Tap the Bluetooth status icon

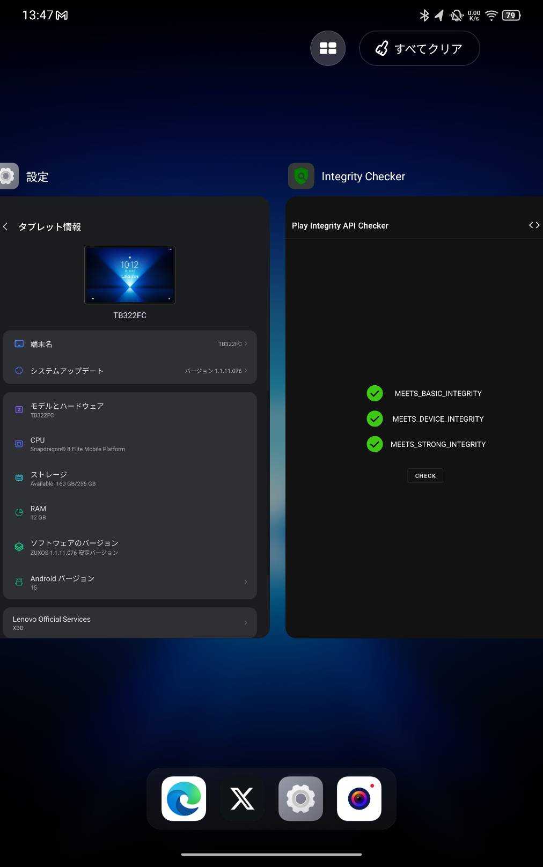pyautogui.click(x=424, y=15)
